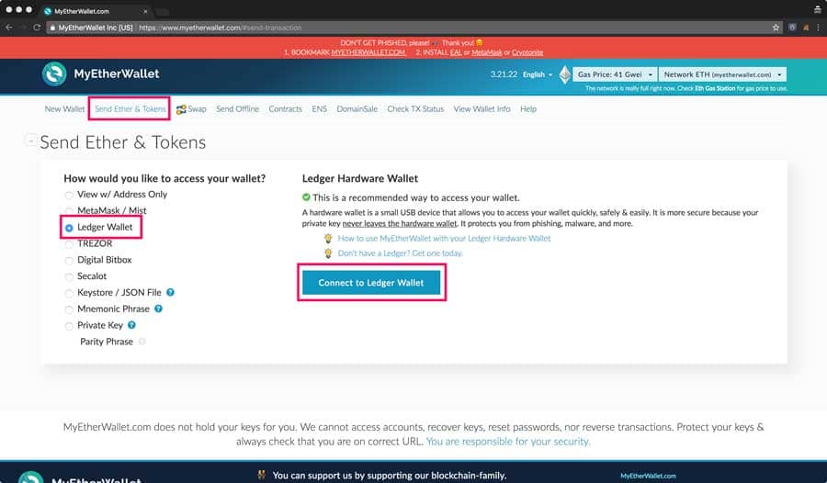
Task: Collapse Send Ether & Tokens section toggle
Action: [30, 140]
